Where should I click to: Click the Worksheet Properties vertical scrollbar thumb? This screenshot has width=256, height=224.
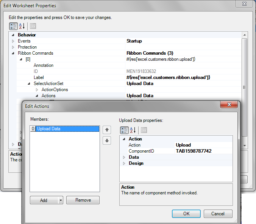click(244, 87)
